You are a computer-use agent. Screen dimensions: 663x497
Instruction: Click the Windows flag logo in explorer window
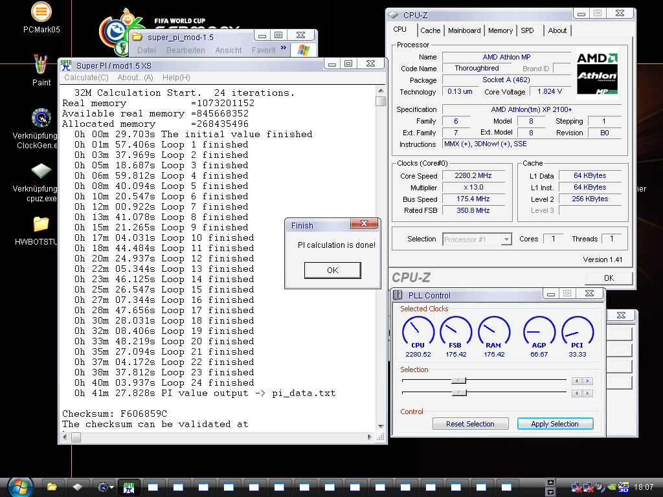tap(303, 50)
